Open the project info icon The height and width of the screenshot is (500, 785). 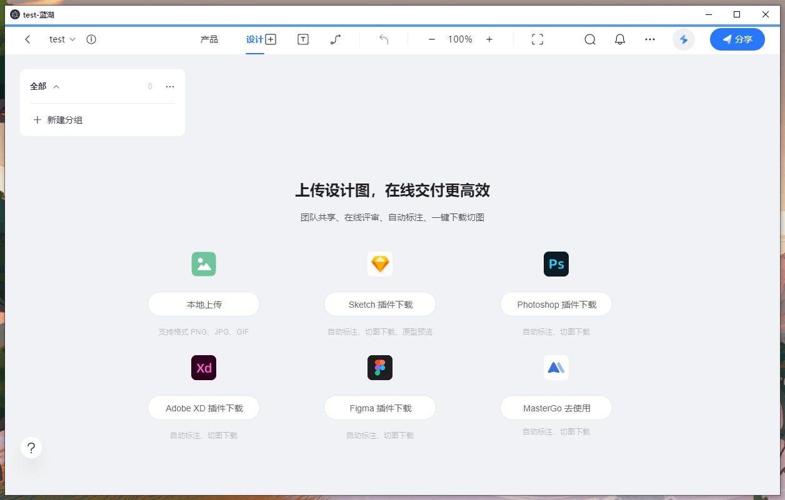(x=91, y=39)
